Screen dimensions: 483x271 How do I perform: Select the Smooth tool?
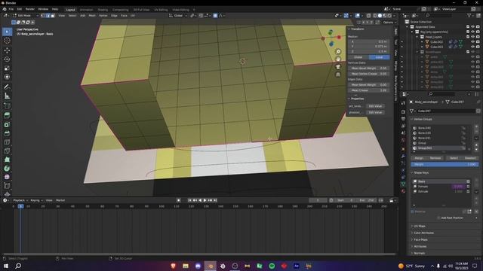click(7, 177)
